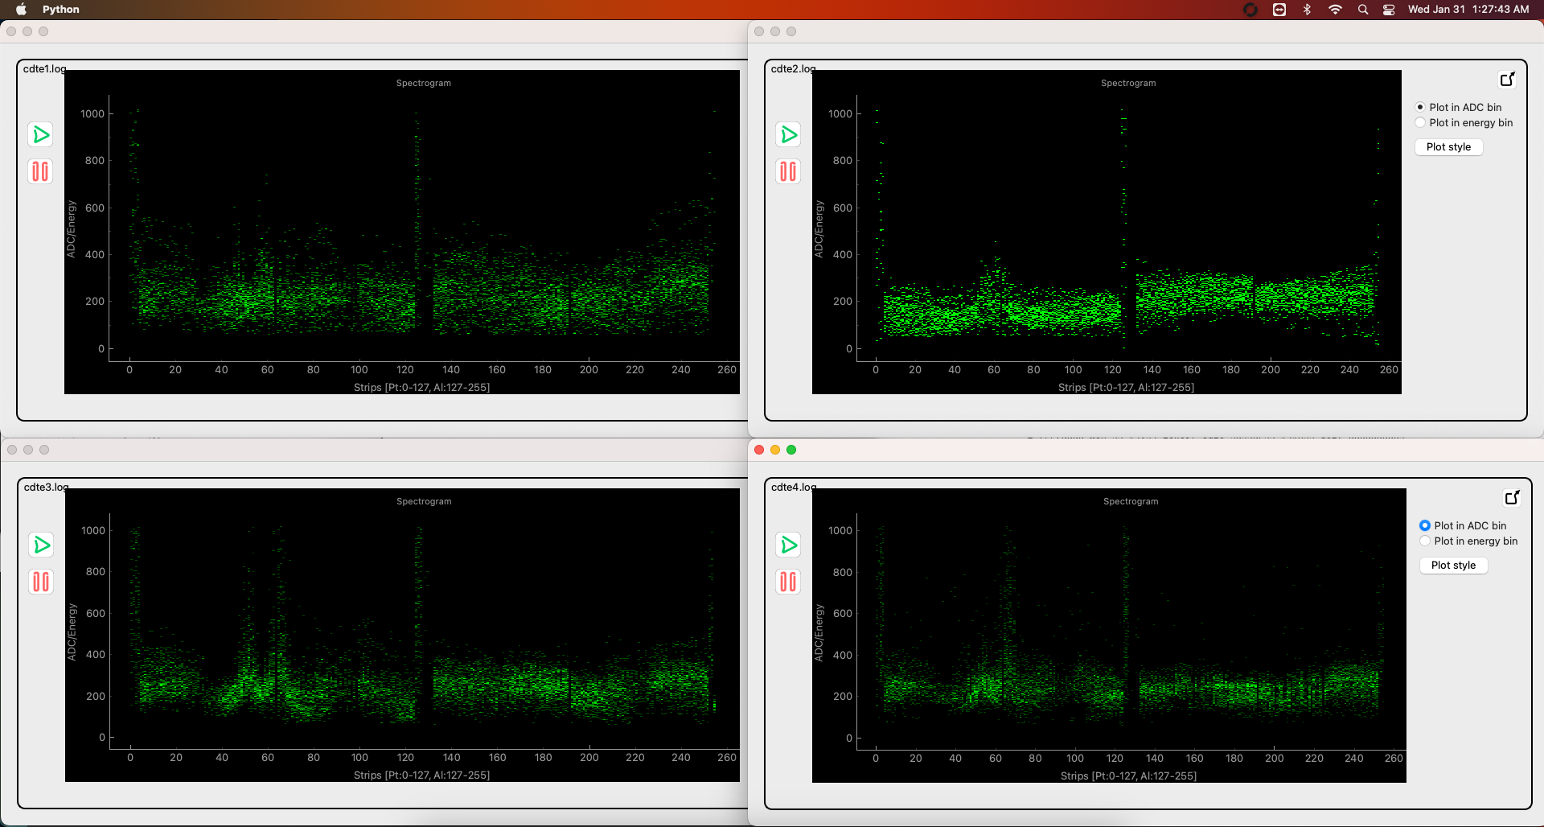The height and width of the screenshot is (827, 1544).
Task: Click the cdte3.log panel title
Action: coord(46,487)
